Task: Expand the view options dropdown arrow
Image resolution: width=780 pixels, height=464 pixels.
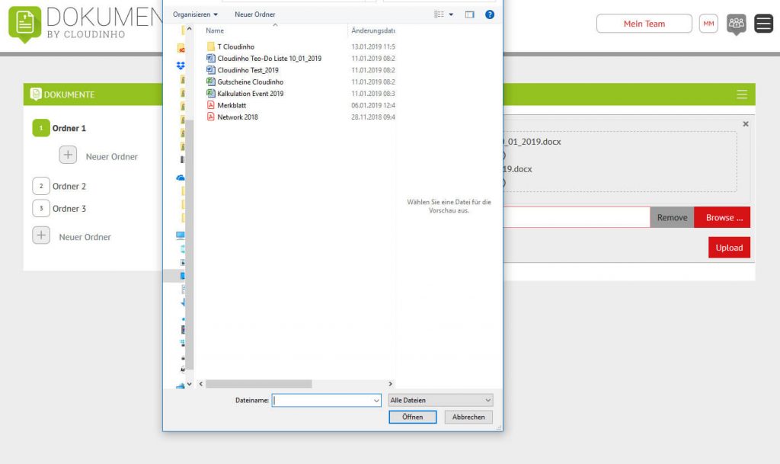Action: (451, 14)
